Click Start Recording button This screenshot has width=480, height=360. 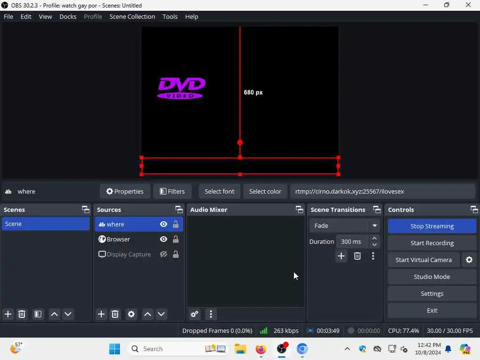[432, 243]
